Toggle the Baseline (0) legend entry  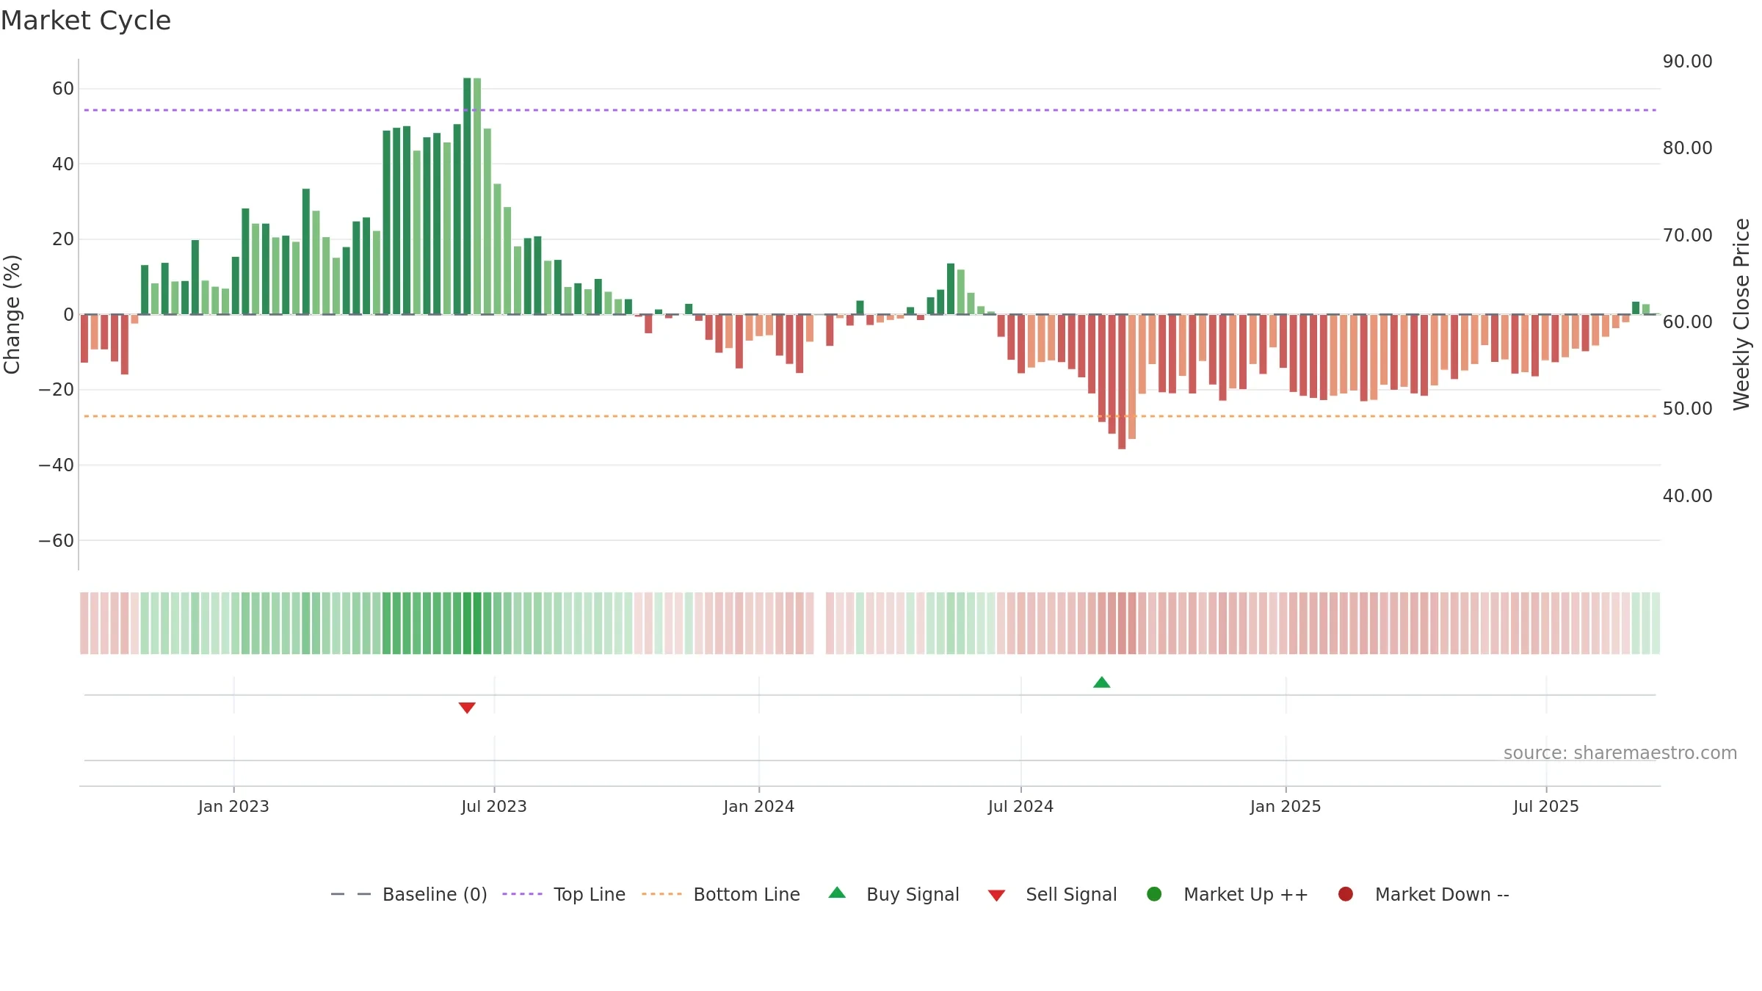coord(409,894)
